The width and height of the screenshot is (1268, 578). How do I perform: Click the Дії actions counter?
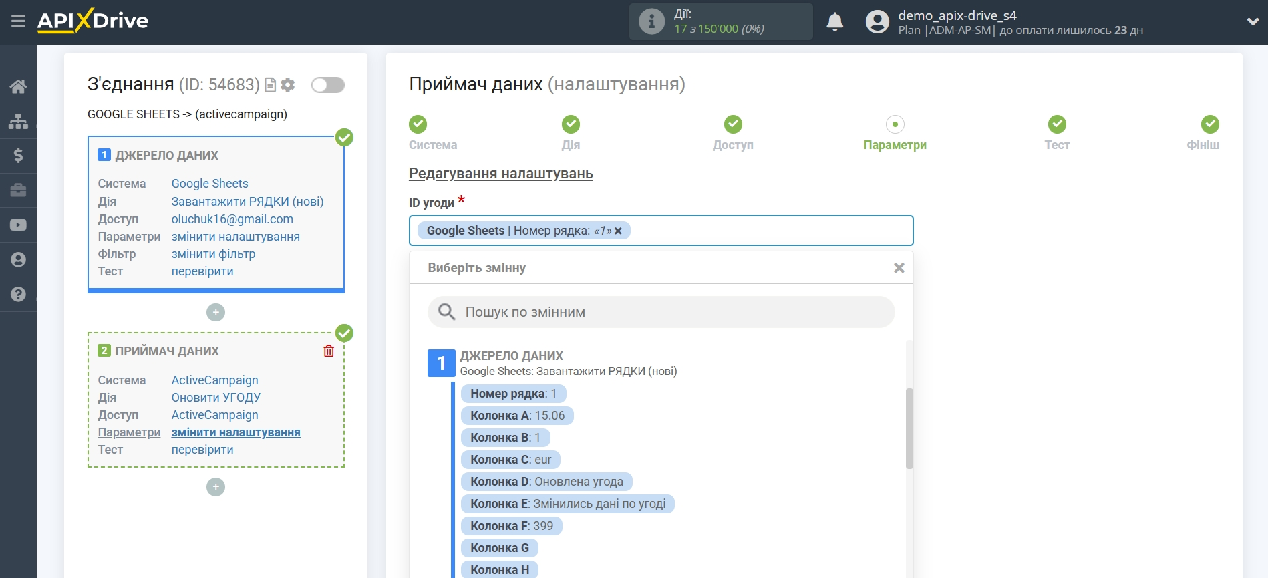[720, 21]
